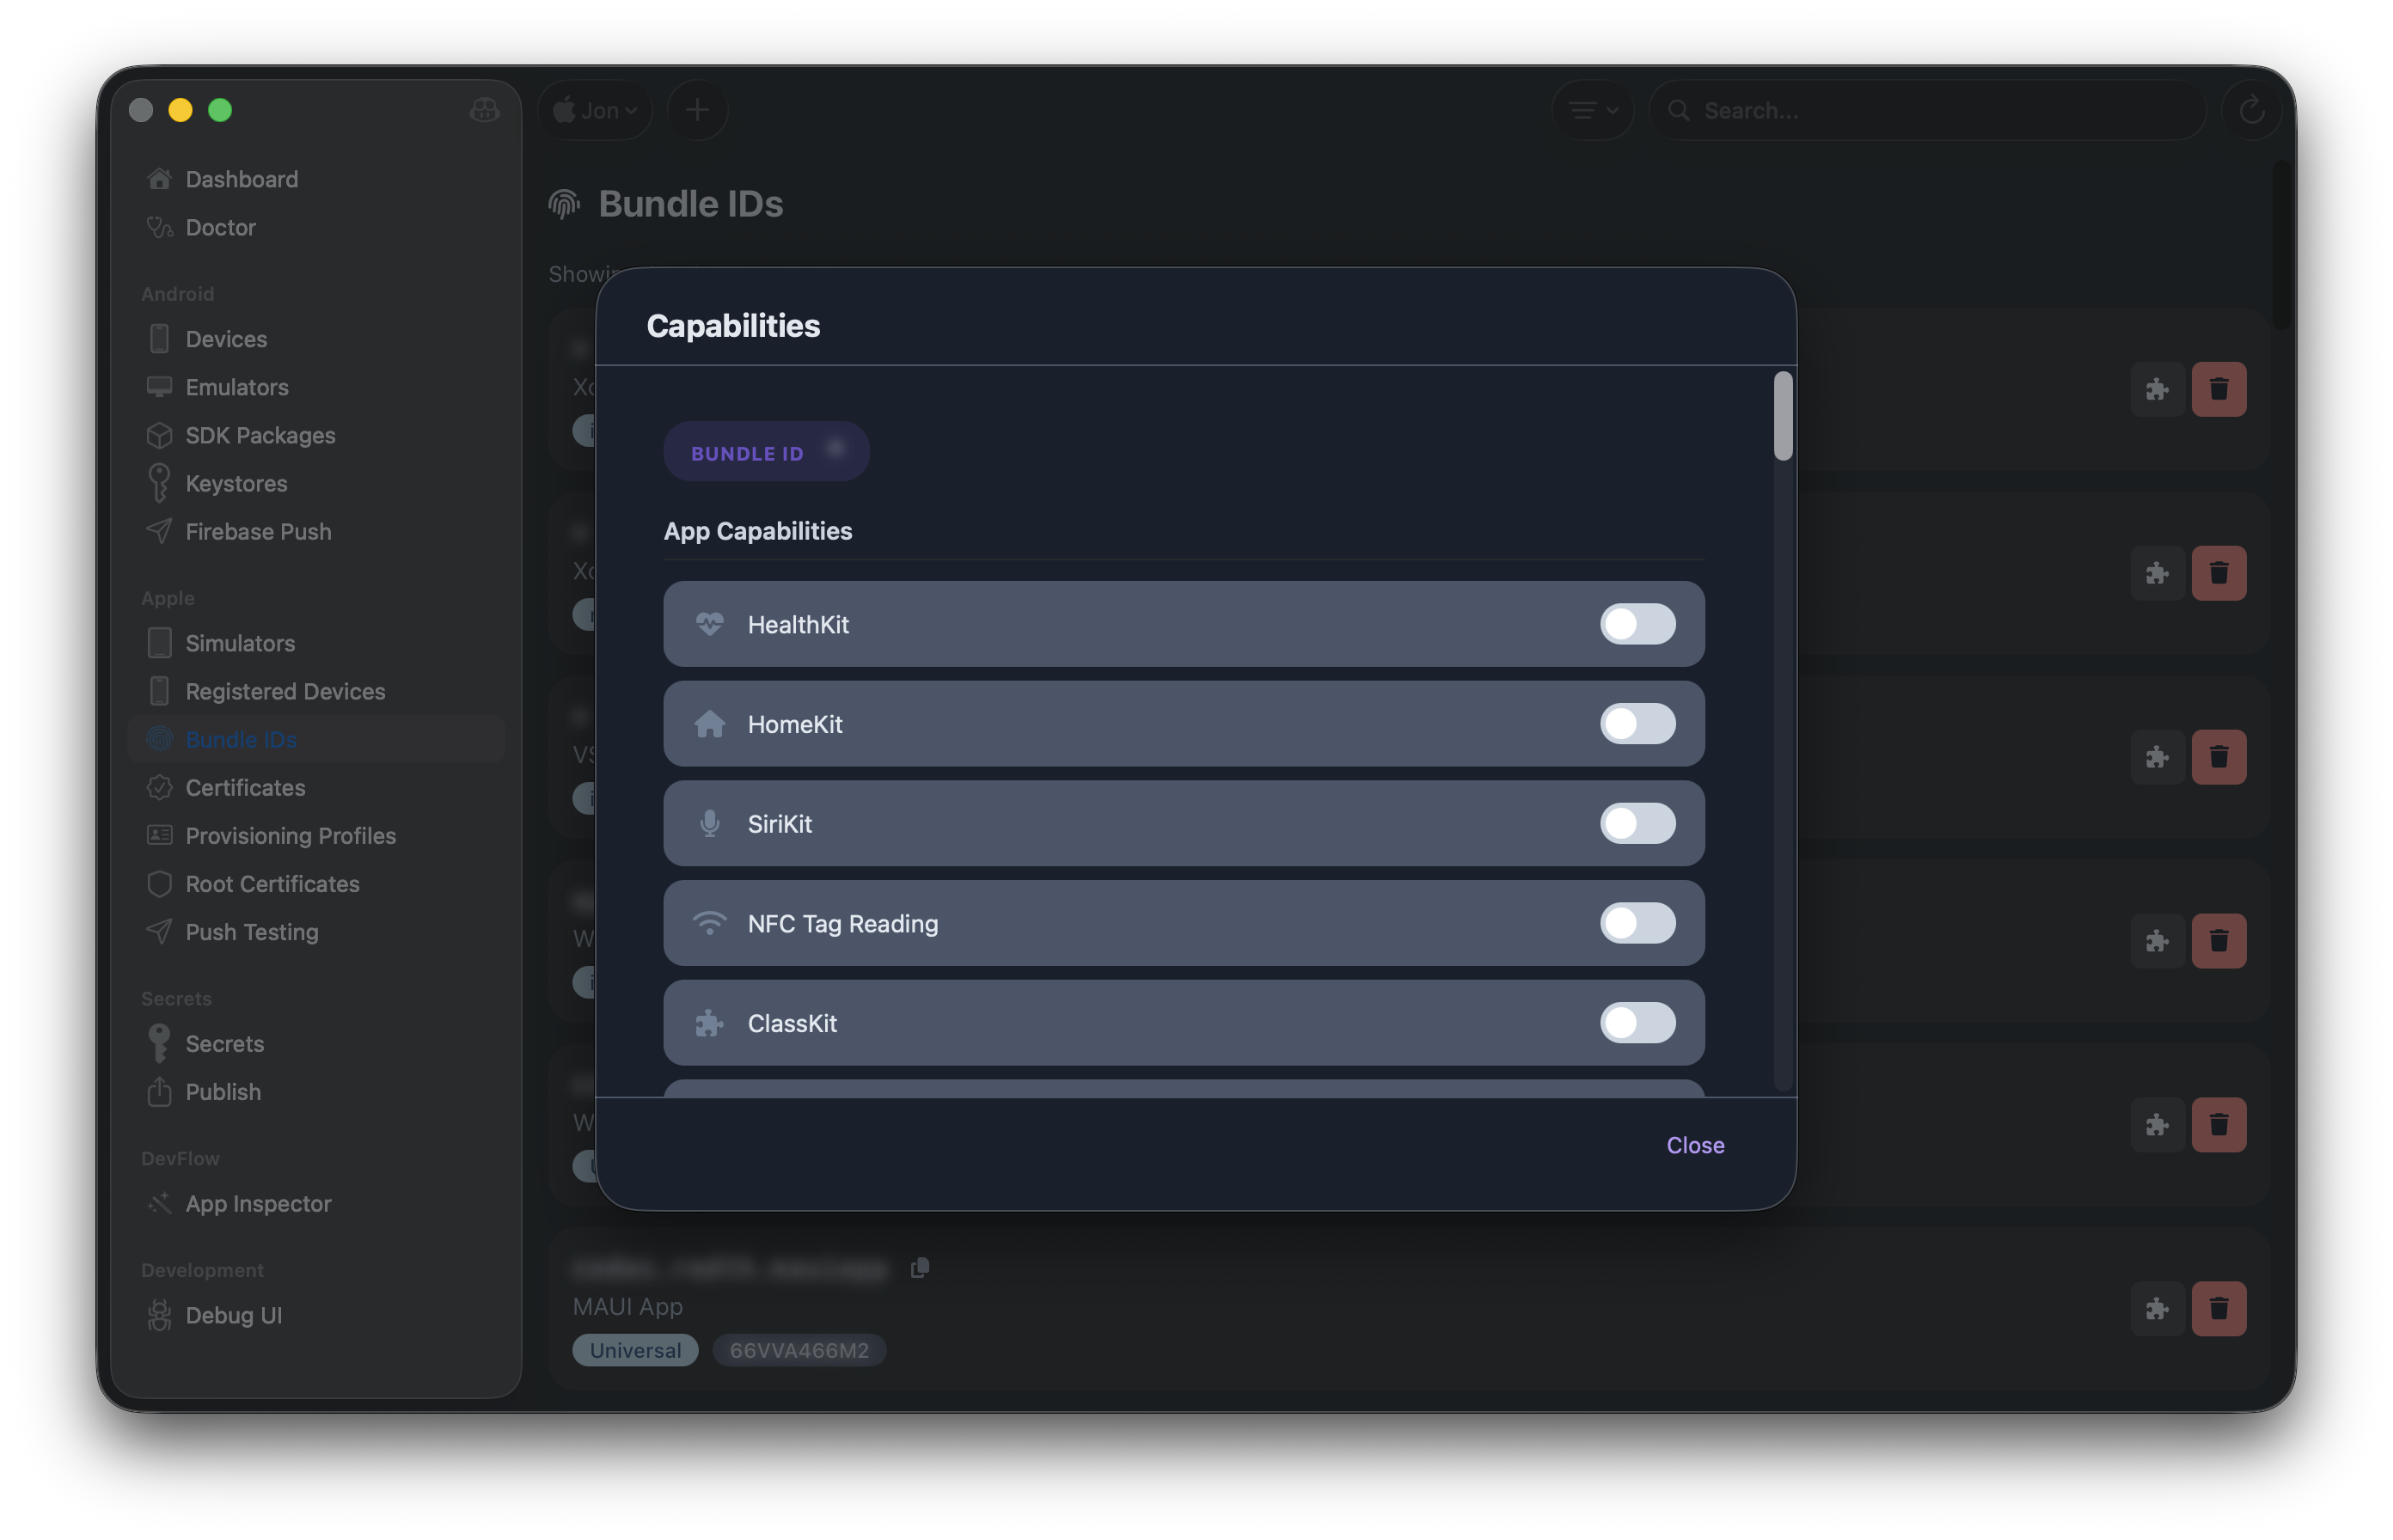Click the main window scrollbar
The height and width of the screenshot is (1540, 2393).
click(2281, 245)
